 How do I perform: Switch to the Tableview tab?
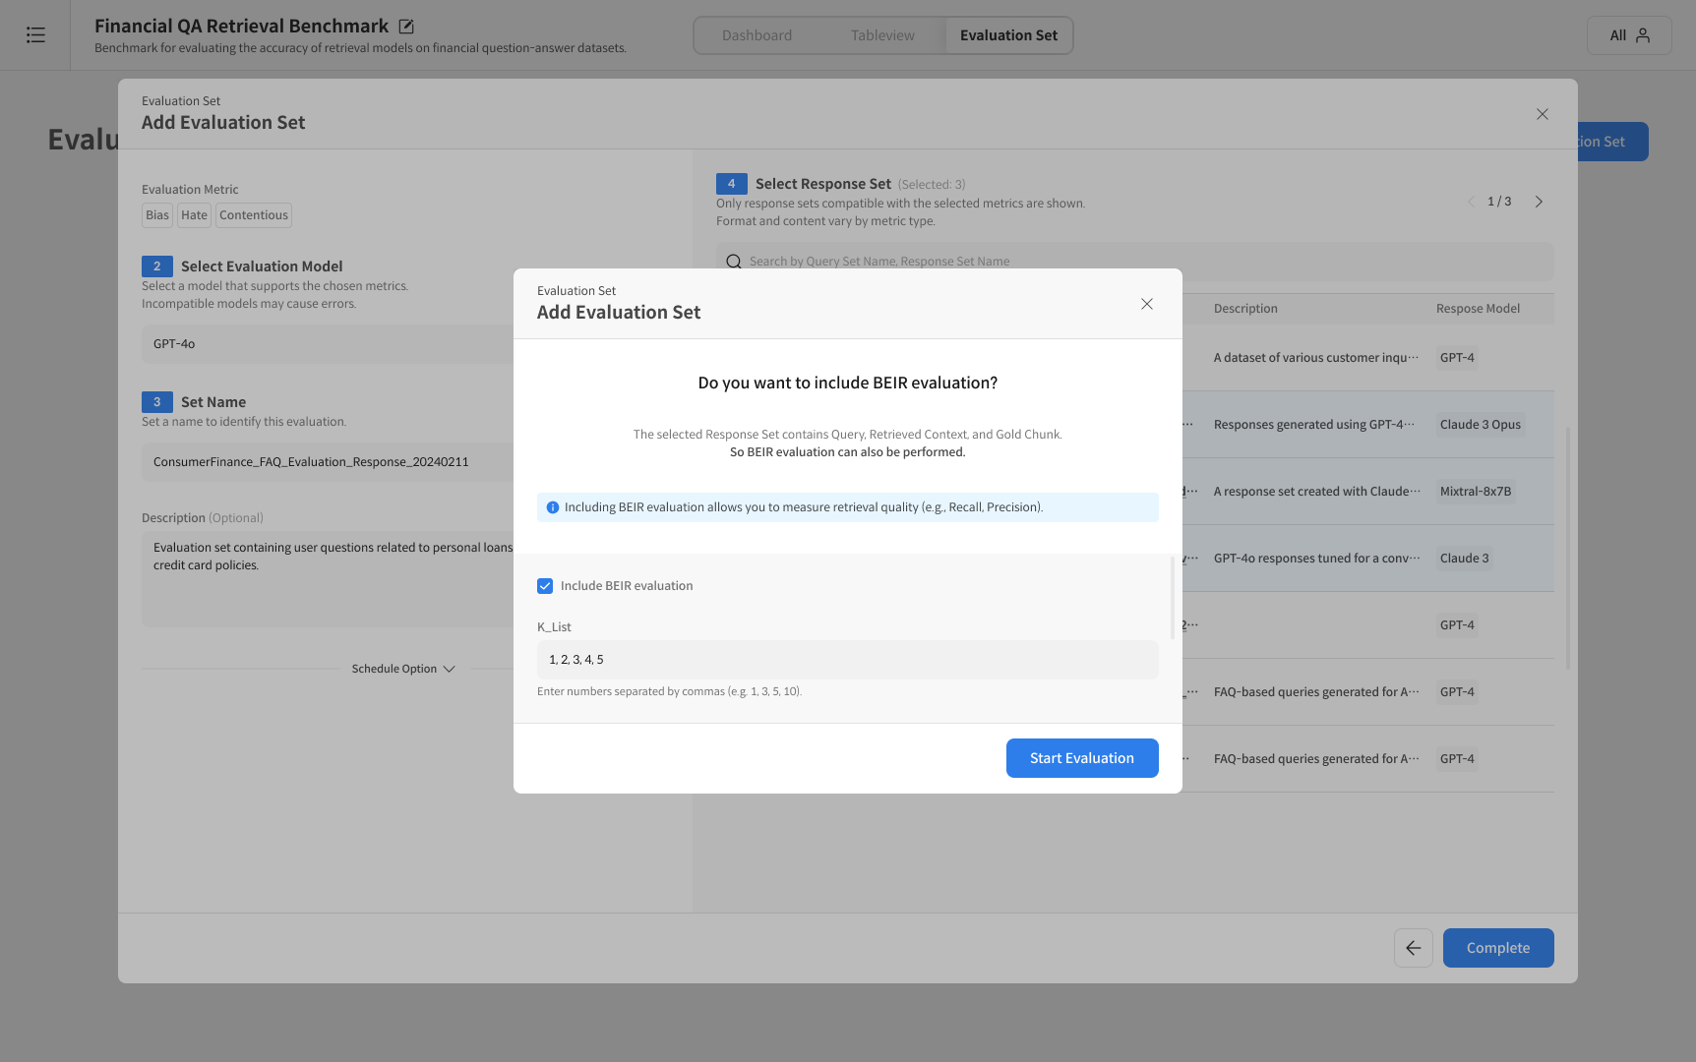tap(882, 35)
